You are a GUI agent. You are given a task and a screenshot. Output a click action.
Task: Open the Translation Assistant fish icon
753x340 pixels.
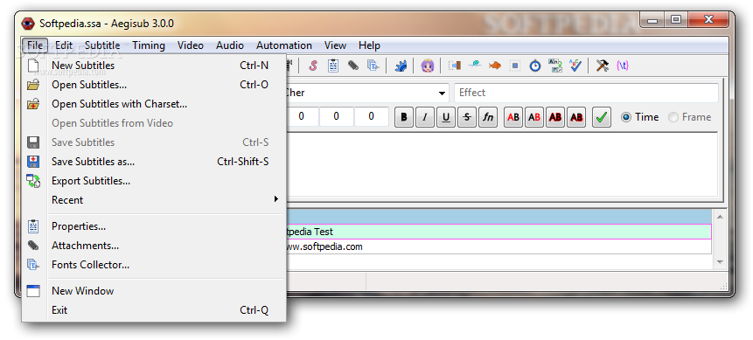pyautogui.click(x=495, y=66)
